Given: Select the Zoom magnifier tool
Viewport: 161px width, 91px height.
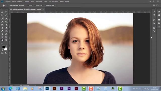Looking at the screenshot, I should click(x=6, y=40).
